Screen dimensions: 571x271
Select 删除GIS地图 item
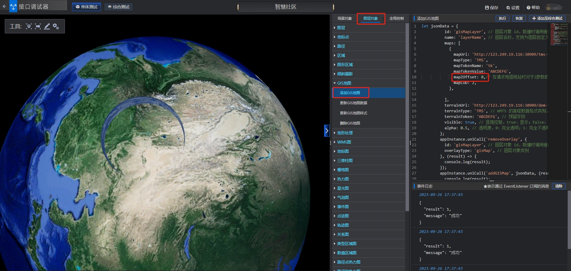(x=369, y=123)
